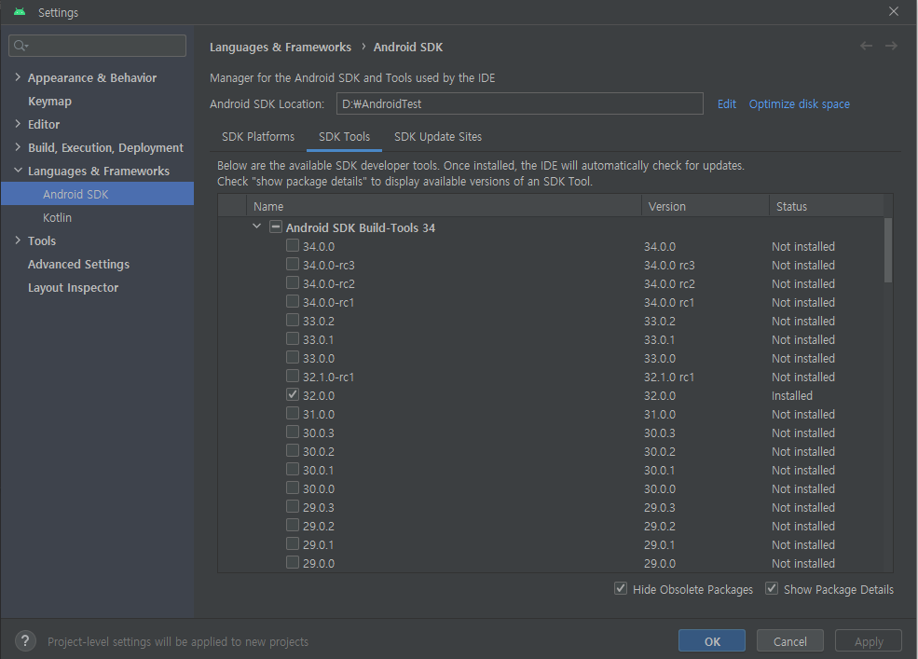Click the Android logo in title bar

tap(20, 12)
